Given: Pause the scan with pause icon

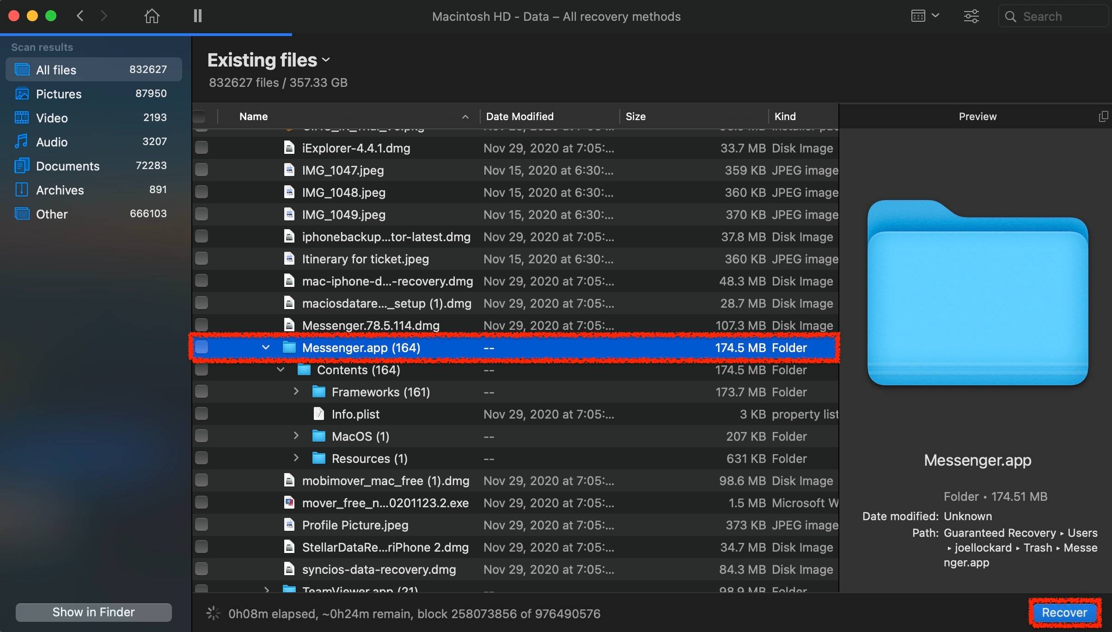Looking at the screenshot, I should pos(198,16).
